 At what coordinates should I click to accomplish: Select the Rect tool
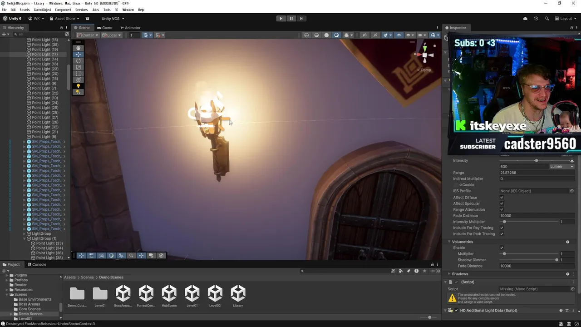(x=79, y=74)
